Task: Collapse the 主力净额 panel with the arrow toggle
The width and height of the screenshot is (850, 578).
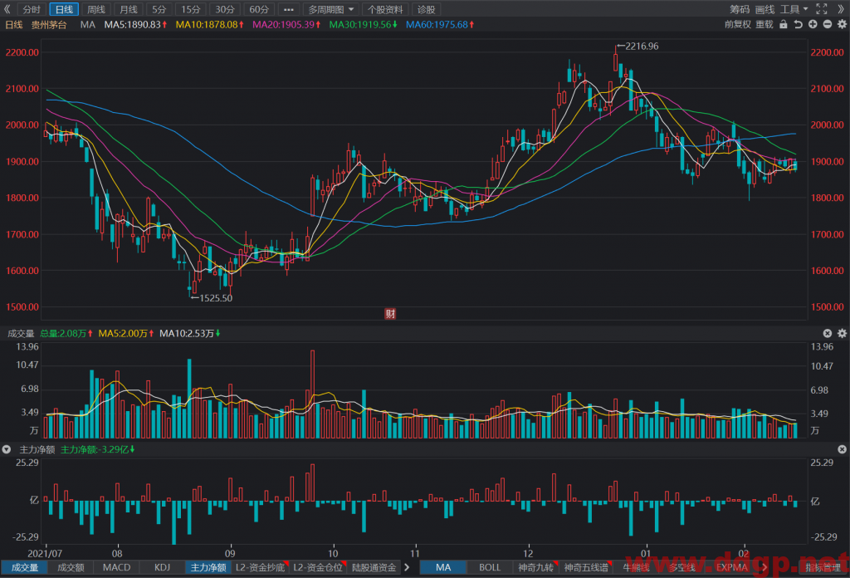Action: point(7,449)
